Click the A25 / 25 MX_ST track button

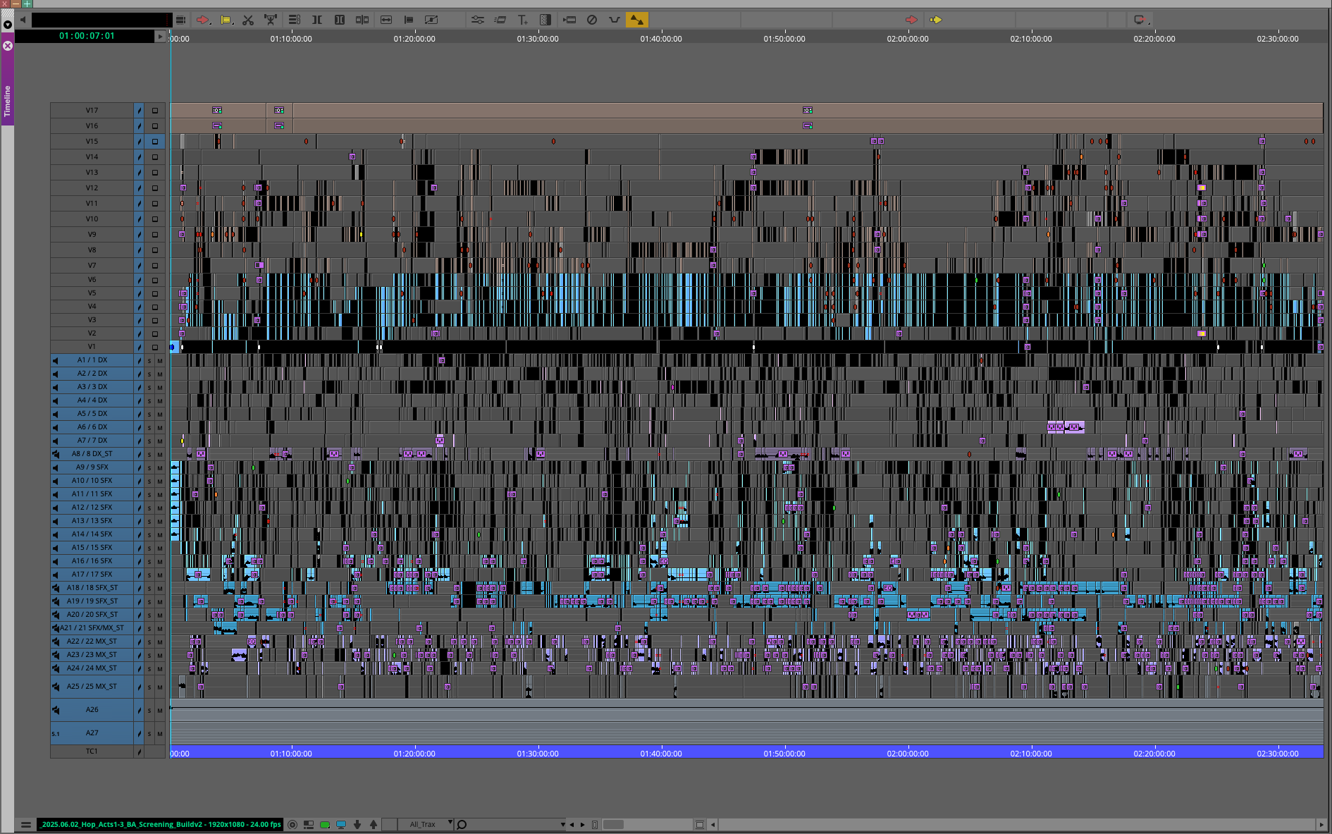(92, 687)
